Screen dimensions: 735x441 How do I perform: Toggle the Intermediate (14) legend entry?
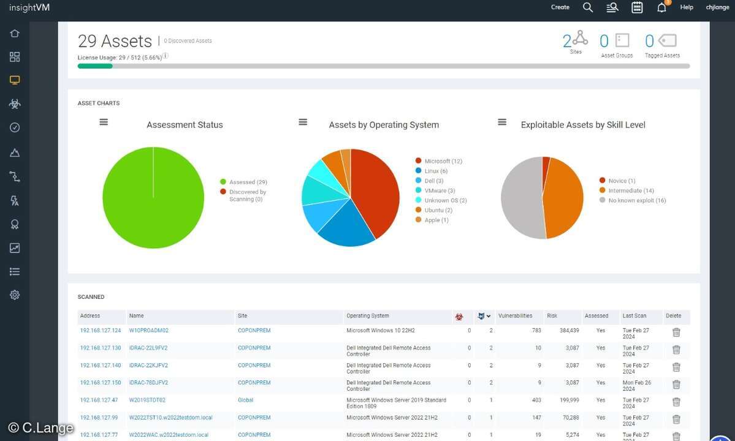click(x=630, y=190)
